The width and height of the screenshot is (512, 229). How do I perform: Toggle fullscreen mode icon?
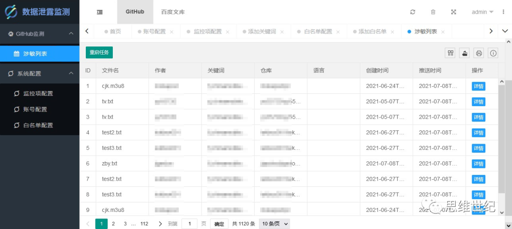[453, 12]
